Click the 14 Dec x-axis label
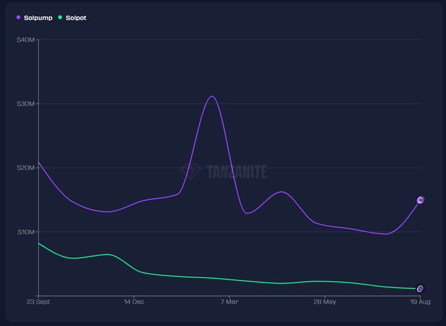This screenshot has height=326, width=446. (x=134, y=302)
